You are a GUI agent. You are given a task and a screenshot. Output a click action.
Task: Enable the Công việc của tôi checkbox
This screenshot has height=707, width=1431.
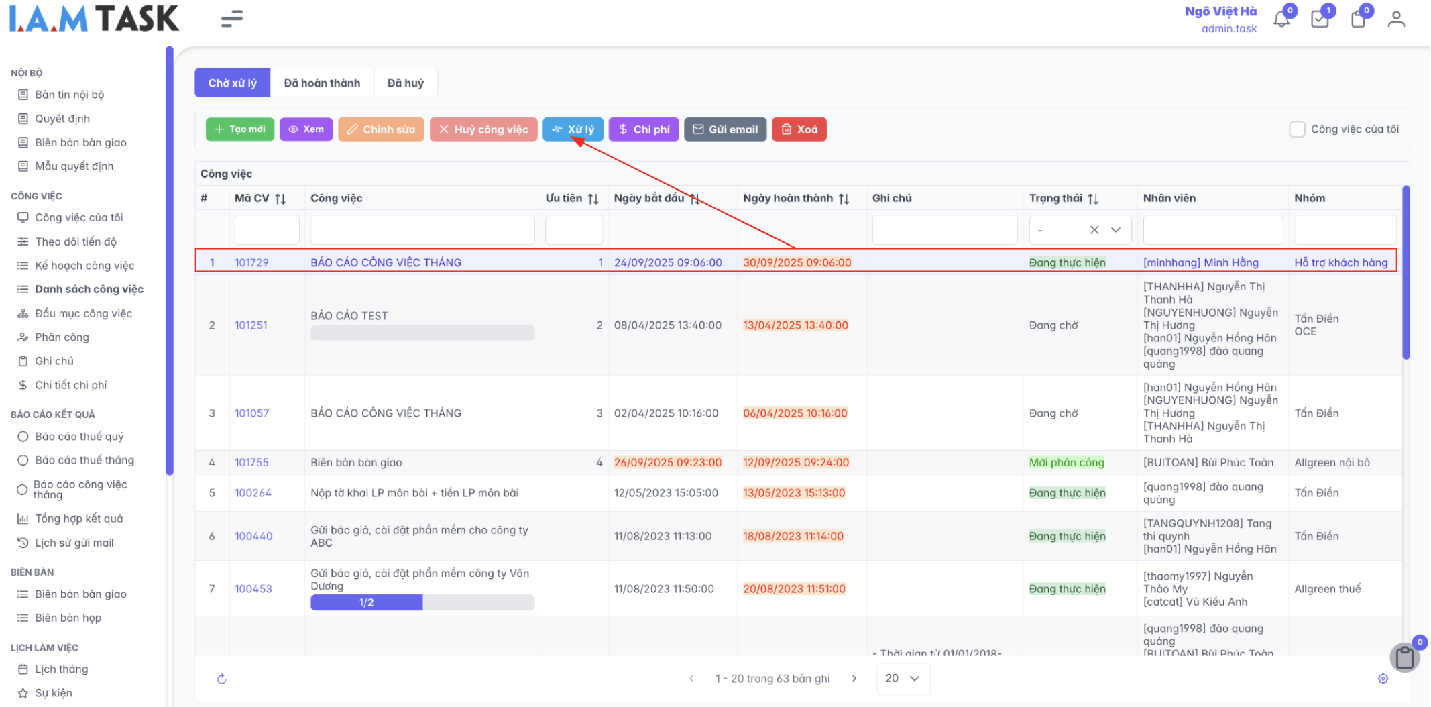coord(1297,129)
